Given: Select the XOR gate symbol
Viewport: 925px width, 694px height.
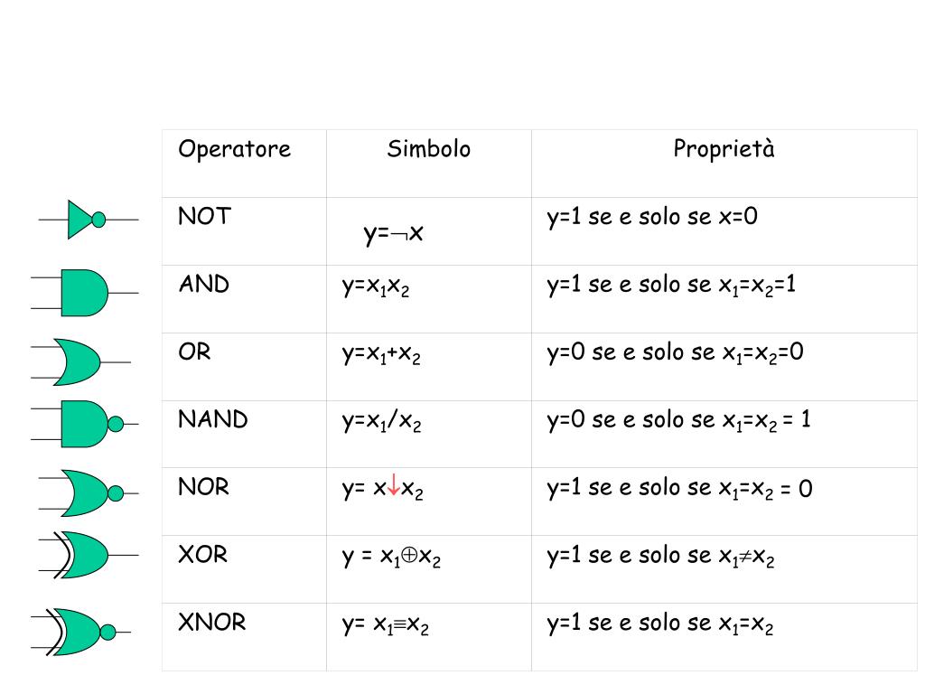Looking at the screenshot, I should click(x=89, y=556).
